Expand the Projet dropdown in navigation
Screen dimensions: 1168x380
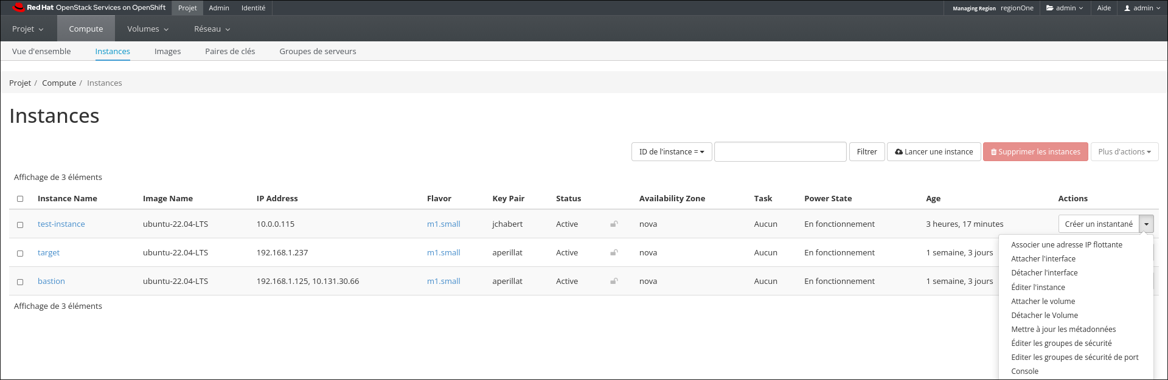[28, 29]
